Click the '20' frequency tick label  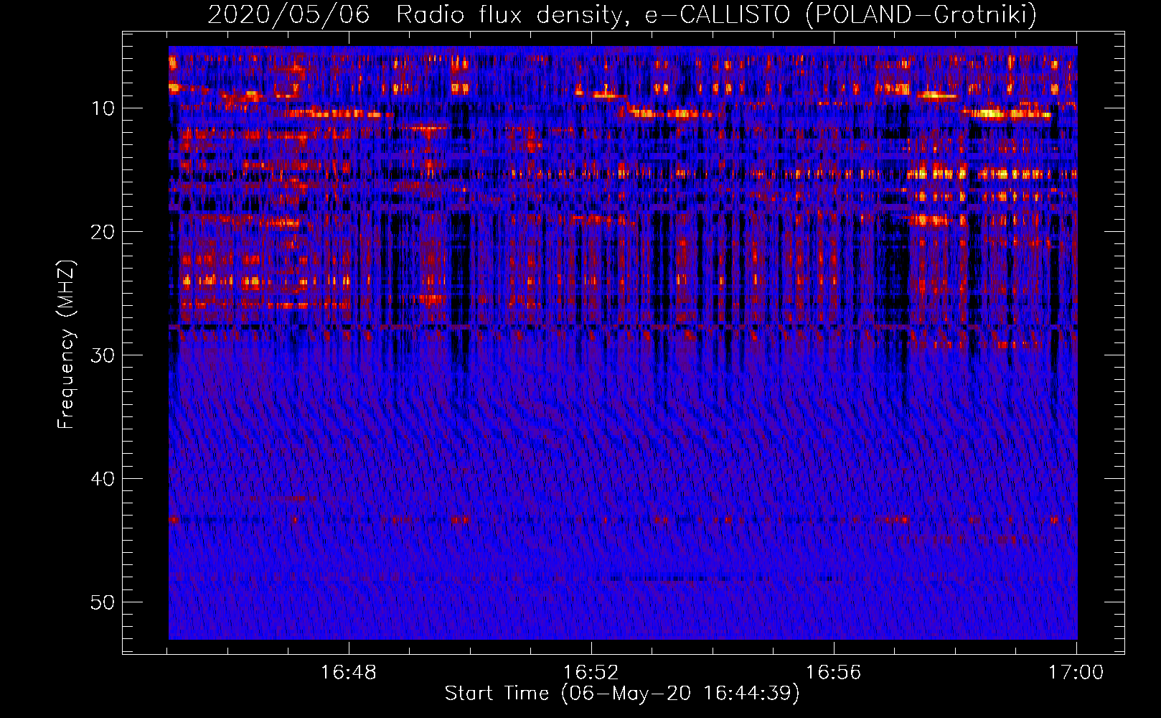[103, 232]
